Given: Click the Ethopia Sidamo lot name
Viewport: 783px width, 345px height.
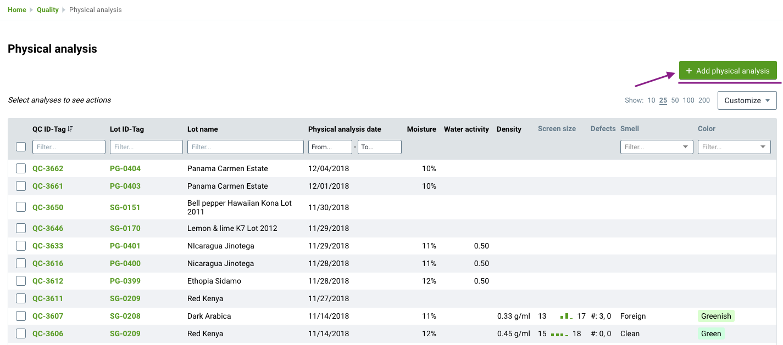Looking at the screenshot, I should tap(214, 281).
